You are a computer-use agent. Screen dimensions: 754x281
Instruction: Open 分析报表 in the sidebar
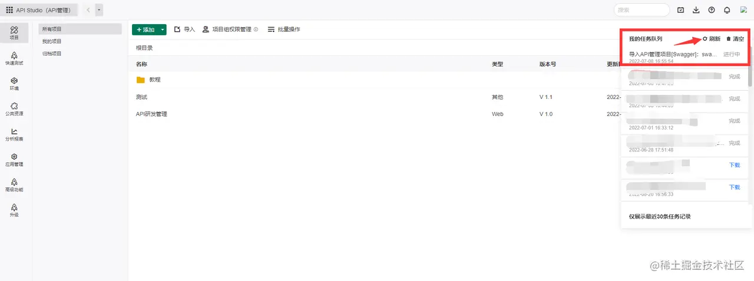point(14,134)
